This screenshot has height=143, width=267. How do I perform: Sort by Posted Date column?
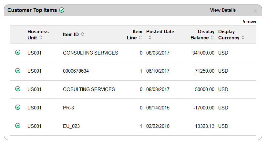click(150, 37)
